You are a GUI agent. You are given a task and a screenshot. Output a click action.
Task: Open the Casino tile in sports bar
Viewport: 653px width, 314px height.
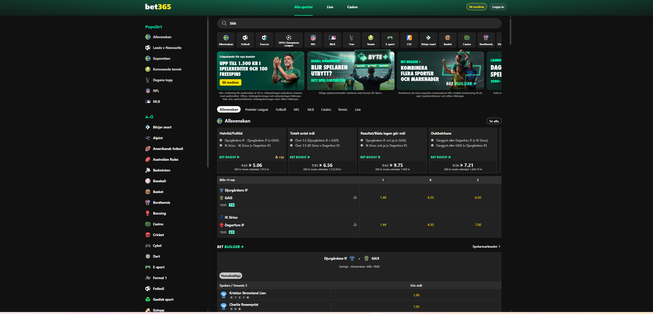(467, 40)
